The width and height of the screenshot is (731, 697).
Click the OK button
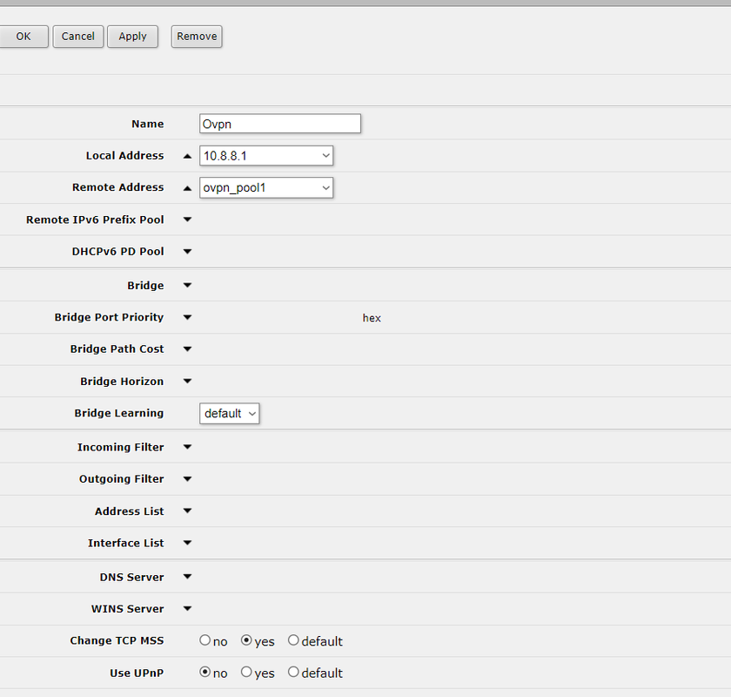[23, 37]
